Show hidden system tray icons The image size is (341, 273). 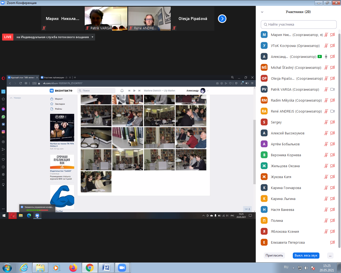293,268
